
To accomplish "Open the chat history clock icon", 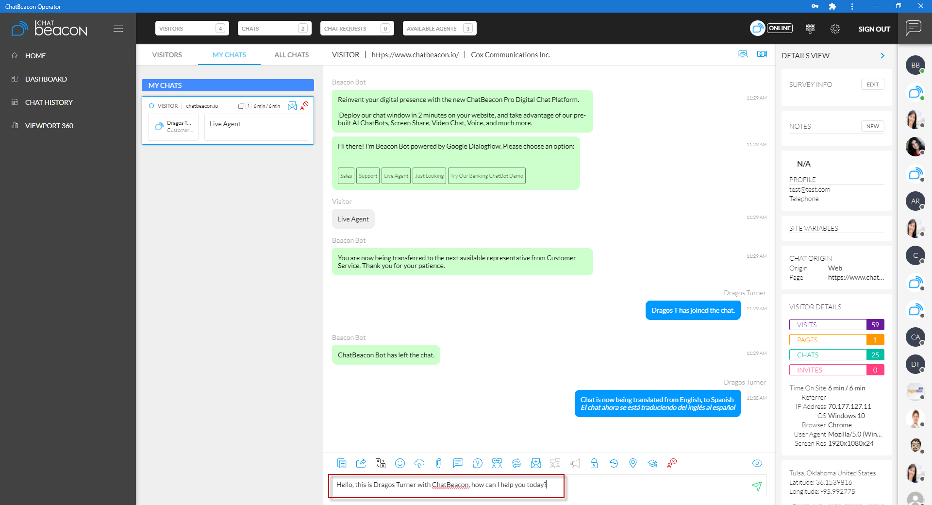I will tap(614, 463).
